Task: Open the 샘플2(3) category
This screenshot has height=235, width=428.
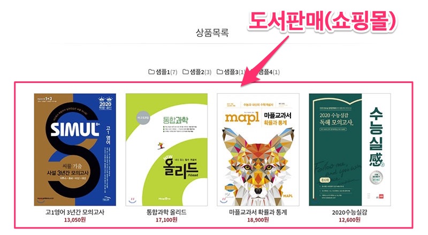Action: coord(200,72)
